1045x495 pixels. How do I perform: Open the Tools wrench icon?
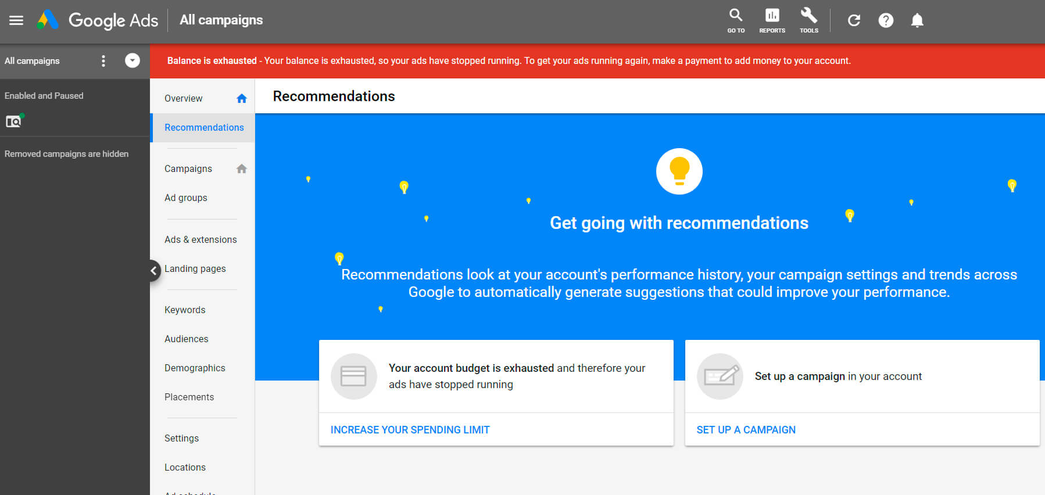pyautogui.click(x=808, y=20)
